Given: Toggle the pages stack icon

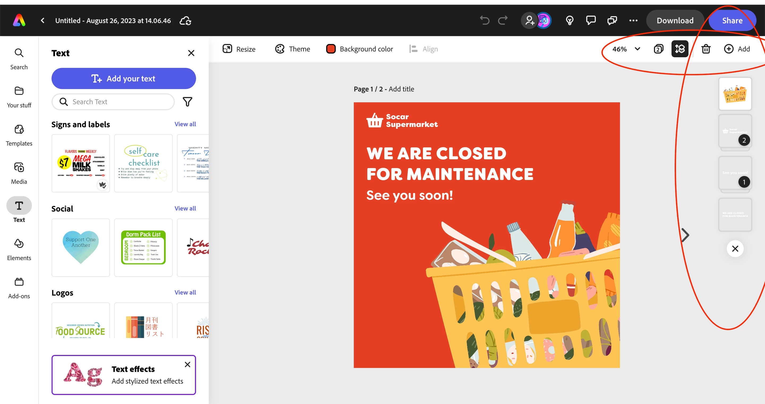Looking at the screenshot, I should coord(658,49).
